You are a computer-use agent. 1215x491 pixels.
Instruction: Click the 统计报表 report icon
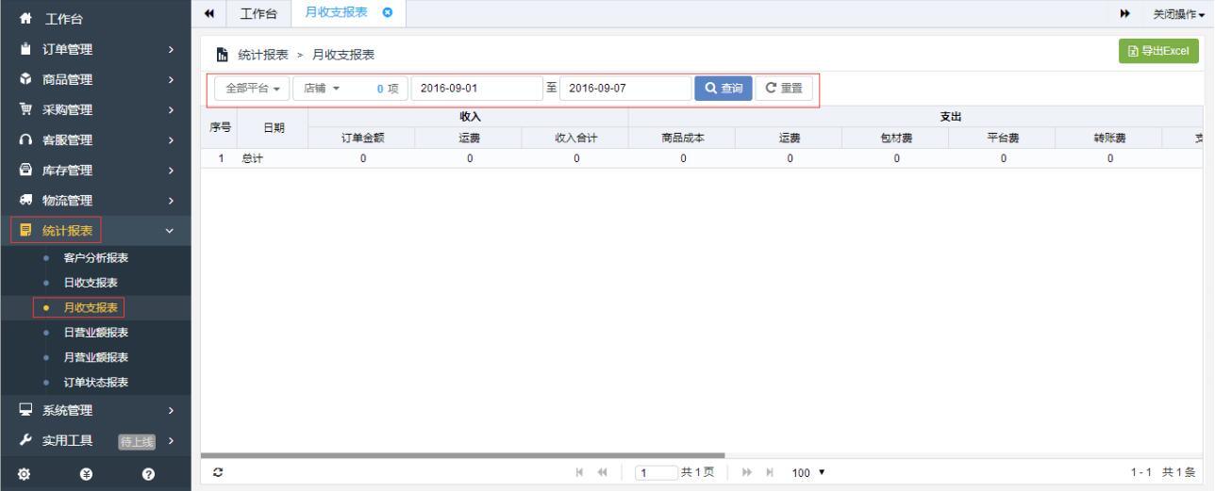click(24, 230)
